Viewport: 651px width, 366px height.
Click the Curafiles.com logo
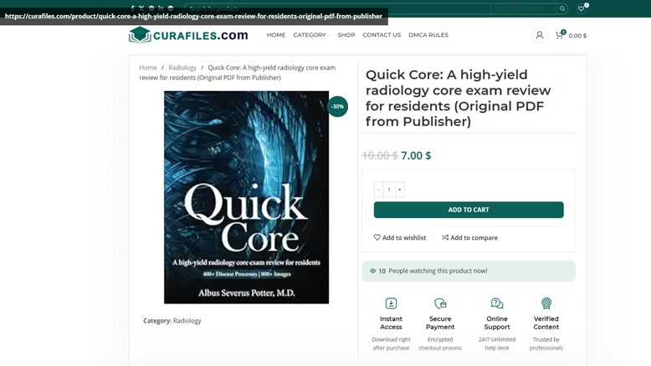pos(188,35)
